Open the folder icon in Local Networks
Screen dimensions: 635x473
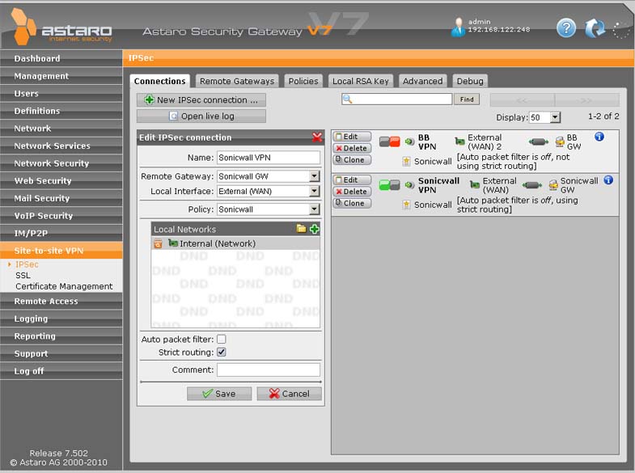tap(301, 229)
